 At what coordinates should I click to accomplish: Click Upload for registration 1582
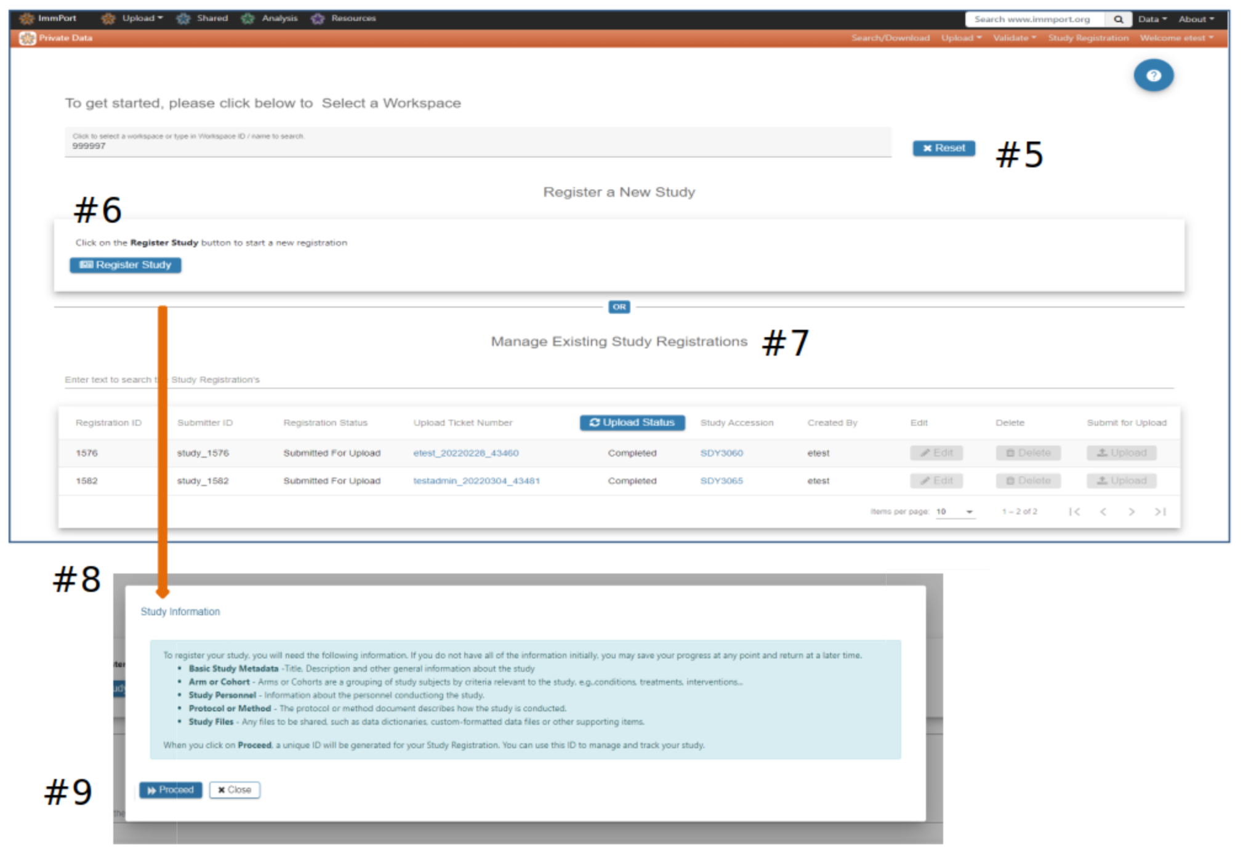tap(1122, 481)
